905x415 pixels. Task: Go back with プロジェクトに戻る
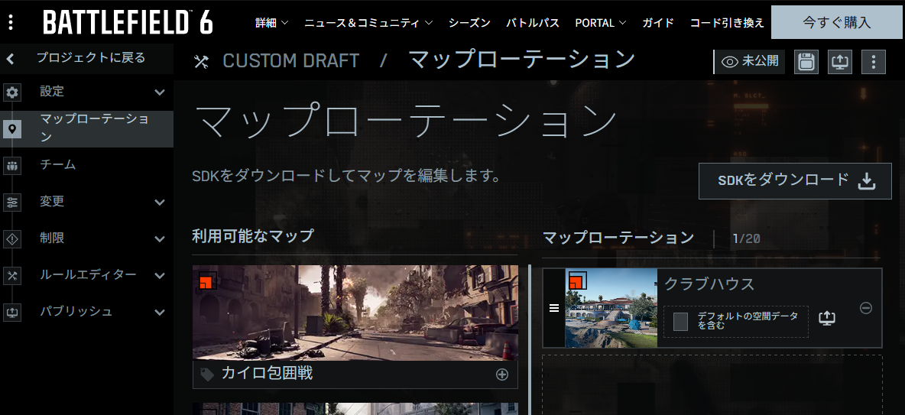[x=91, y=58]
